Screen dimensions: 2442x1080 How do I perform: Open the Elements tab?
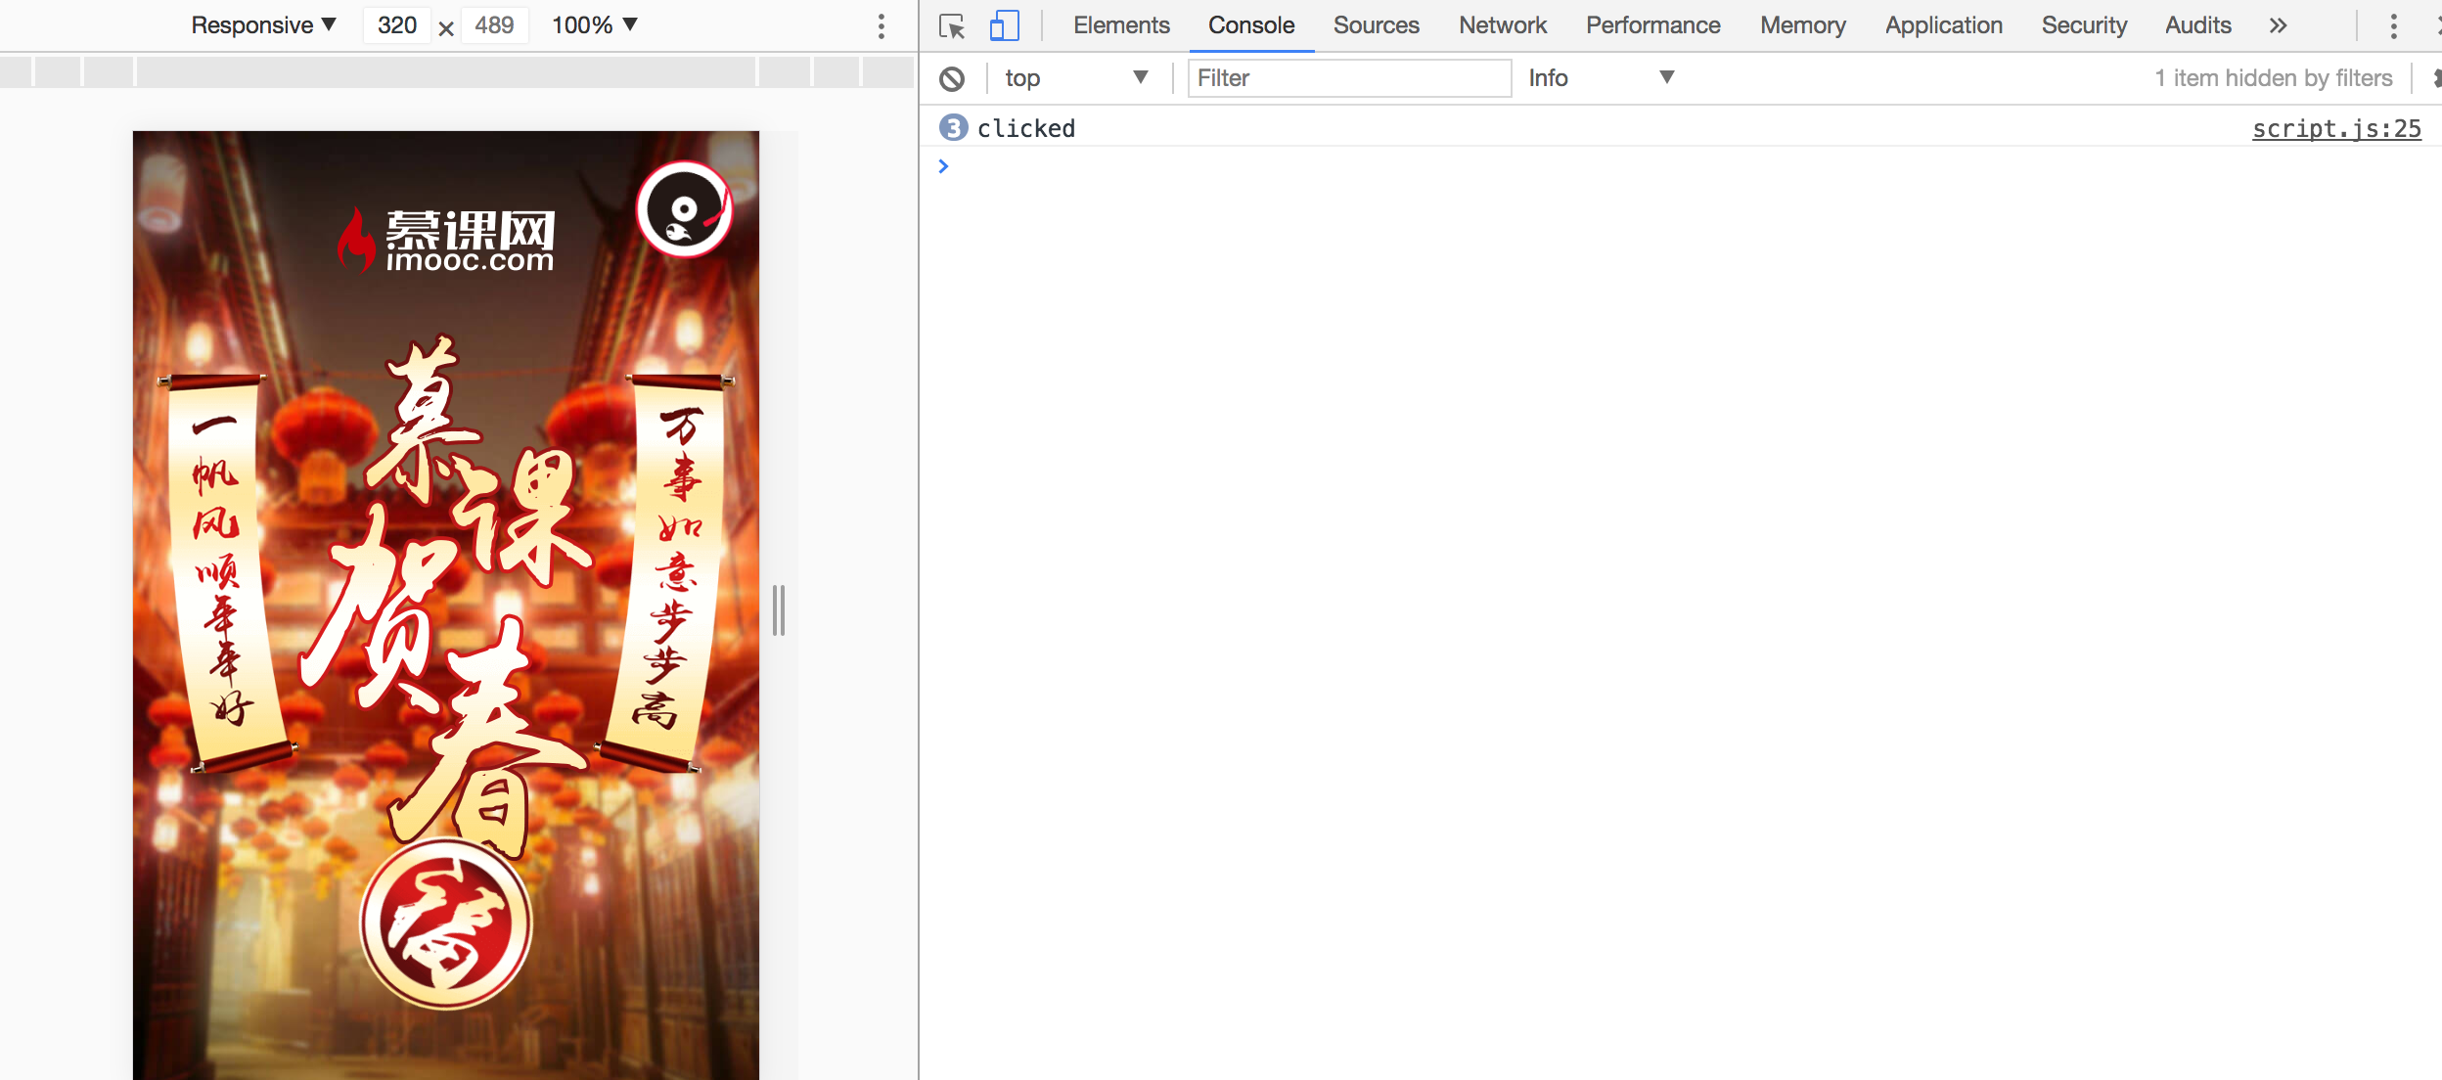[1121, 25]
